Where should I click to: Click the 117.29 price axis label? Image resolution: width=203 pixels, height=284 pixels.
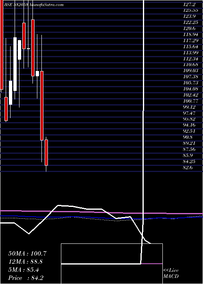pos(191,41)
